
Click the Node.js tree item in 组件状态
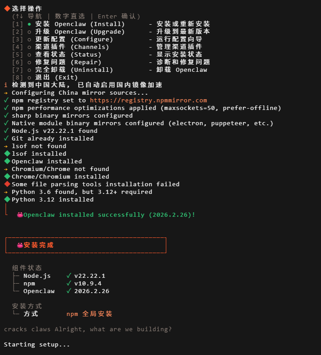pyautogui.click(x=37, y=276)
